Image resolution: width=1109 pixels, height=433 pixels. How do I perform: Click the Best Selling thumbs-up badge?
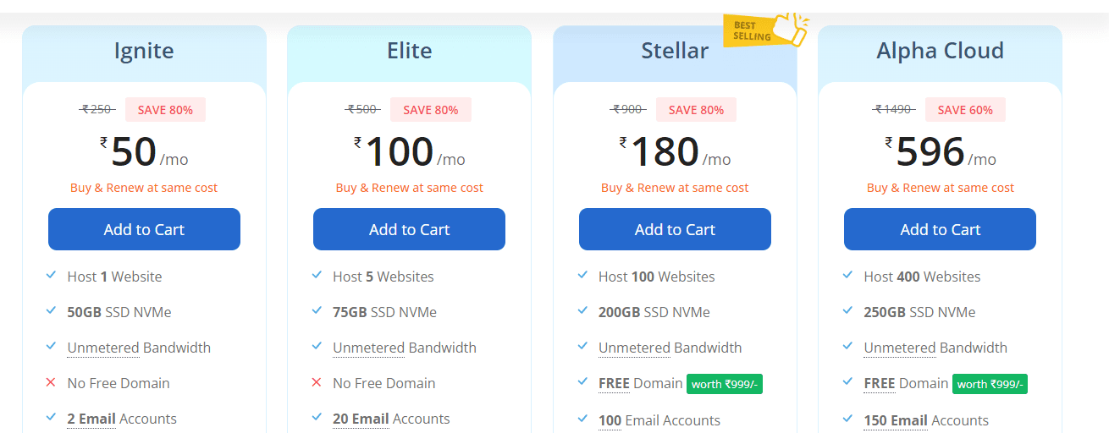coord(766,30)
